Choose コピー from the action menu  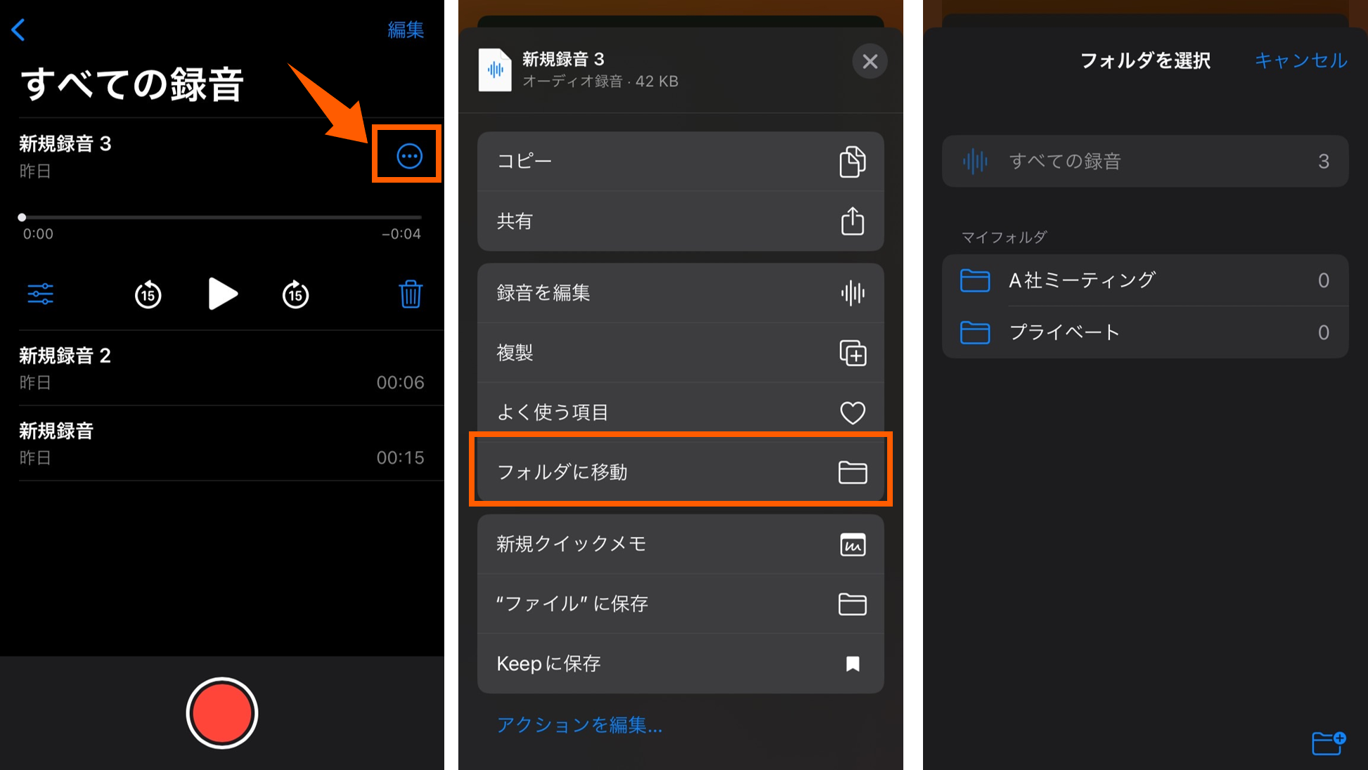pos(680,161)
